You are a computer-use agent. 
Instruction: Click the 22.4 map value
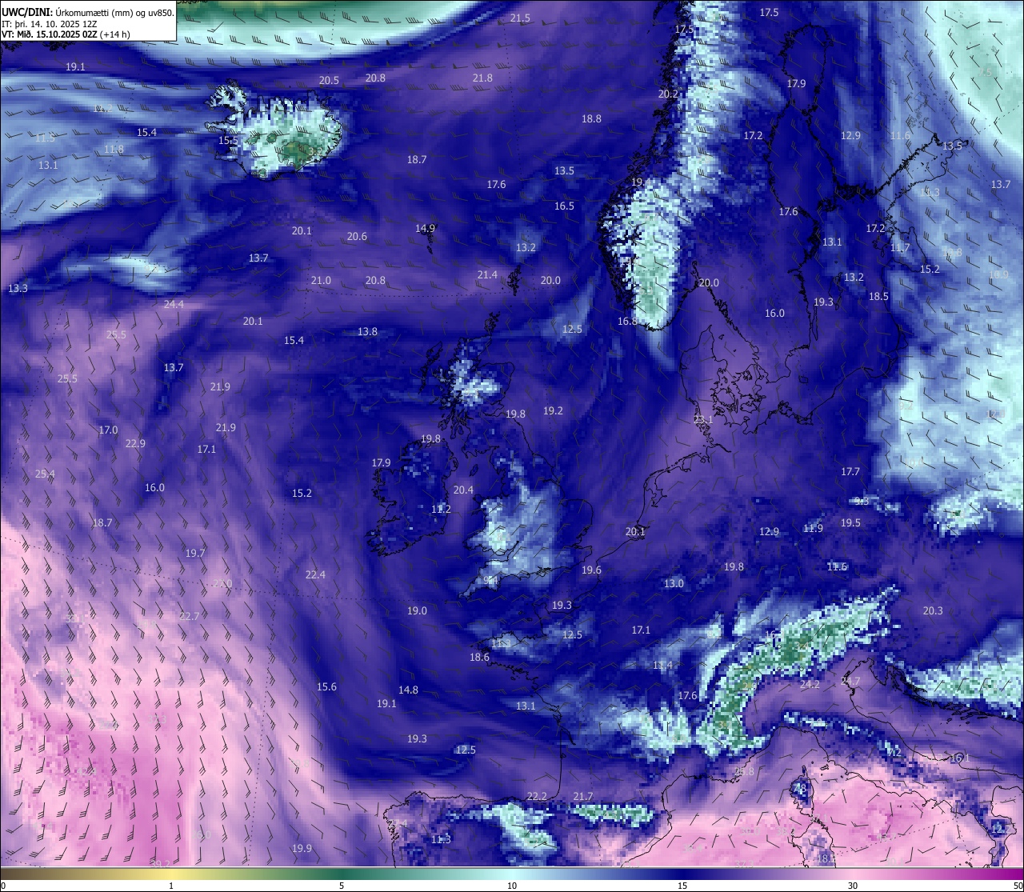click(315, 574)
